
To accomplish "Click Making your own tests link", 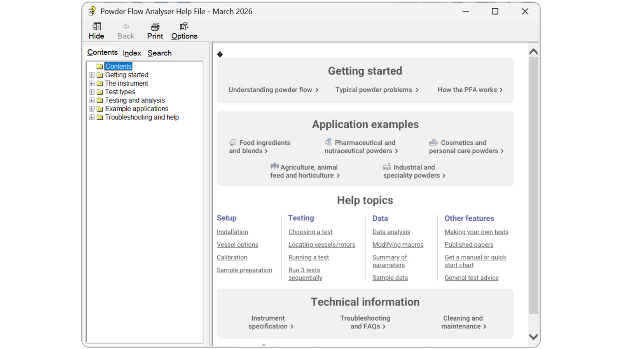I will click(x=476, y=232).
